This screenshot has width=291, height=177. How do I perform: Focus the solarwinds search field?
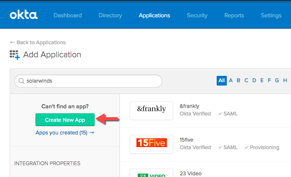88,81
